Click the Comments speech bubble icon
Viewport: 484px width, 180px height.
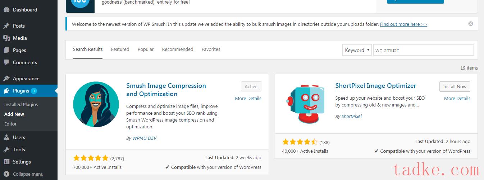point(6,62)
